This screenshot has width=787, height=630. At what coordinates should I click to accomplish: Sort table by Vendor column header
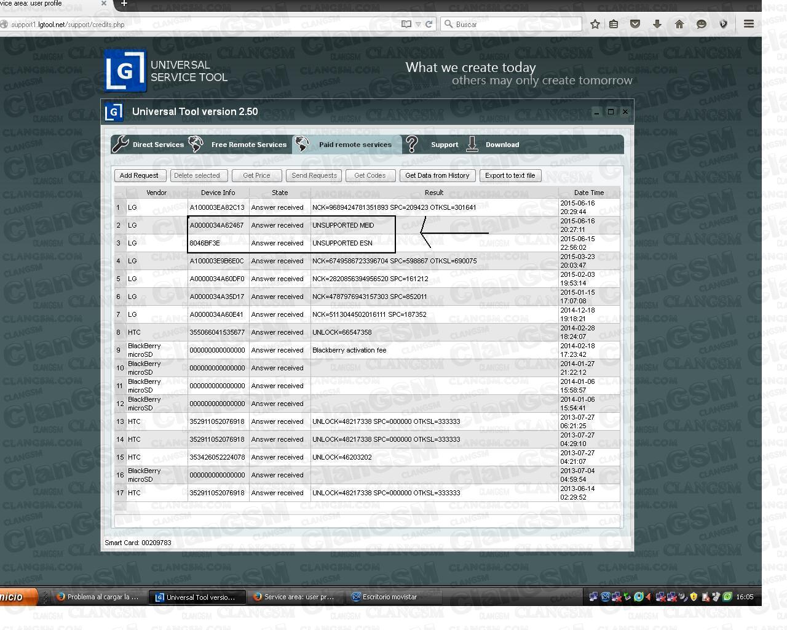click(157, 193)
